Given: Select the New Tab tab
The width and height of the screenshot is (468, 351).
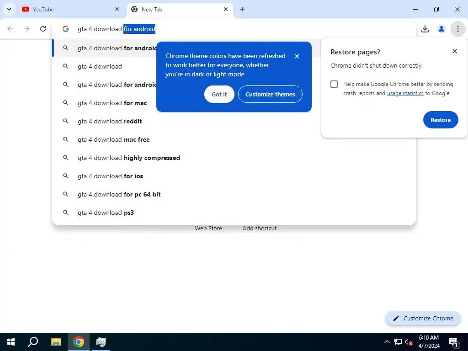Looking at the screenshot, I should point(180,9).
